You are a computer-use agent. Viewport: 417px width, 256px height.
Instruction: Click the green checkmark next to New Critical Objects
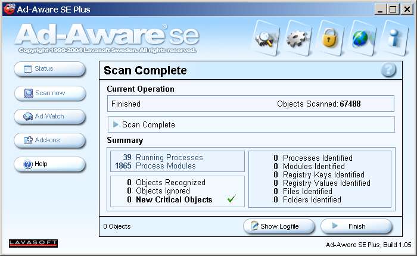(x=232, y=199)
